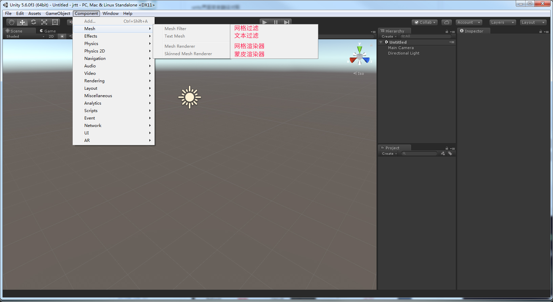Open the Layout dropdown
The image size is (553, 302).
(533, 22)
